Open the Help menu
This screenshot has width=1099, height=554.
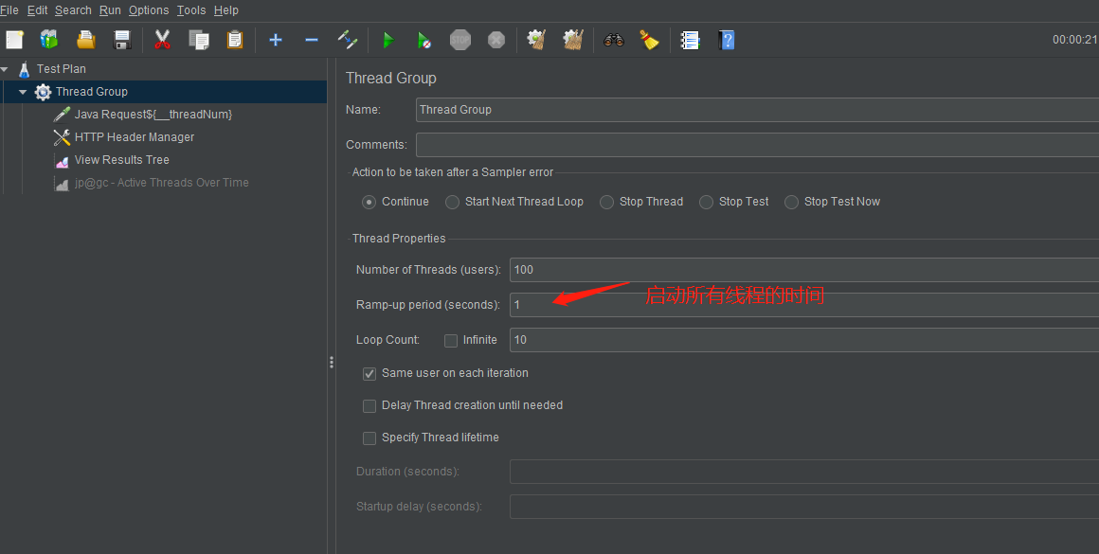(x=225, y=10)
